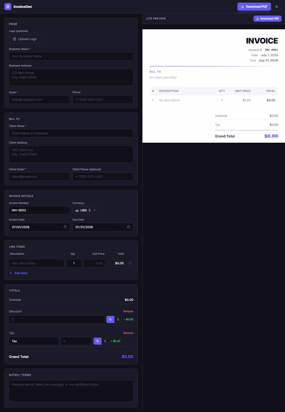Add a new line item with Add Item

pos(19,273)
